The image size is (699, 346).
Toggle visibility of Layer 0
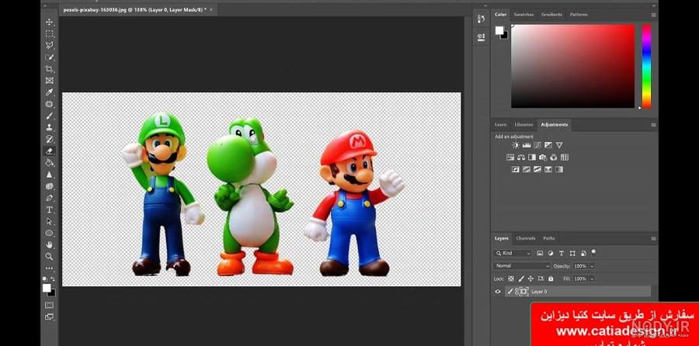point(498,292)
